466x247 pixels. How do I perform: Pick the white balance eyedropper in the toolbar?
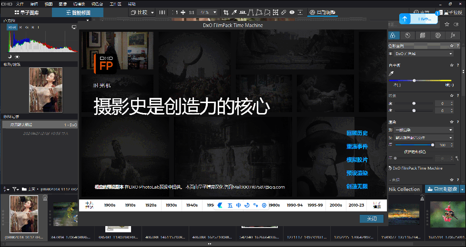pyautogui.click(x=234, y=12)
